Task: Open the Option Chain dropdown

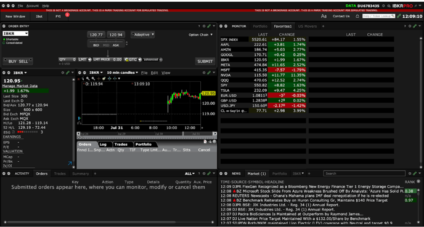Action: (x=200, y=34)
